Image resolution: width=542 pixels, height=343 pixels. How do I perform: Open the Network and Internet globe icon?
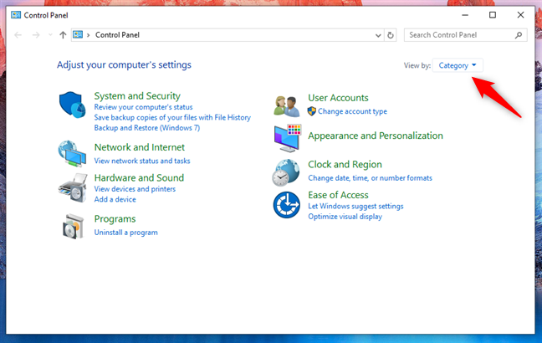click(72, 154)
